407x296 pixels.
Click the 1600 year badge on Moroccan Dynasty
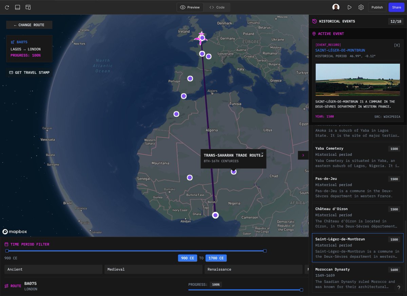click(394, 270)
